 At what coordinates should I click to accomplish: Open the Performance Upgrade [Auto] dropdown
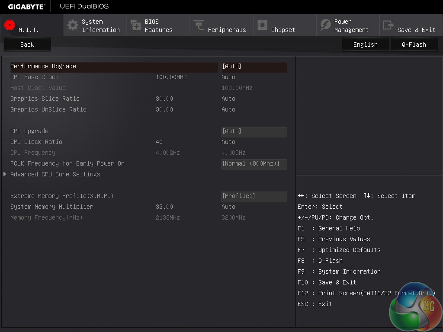tap(254, 67)
